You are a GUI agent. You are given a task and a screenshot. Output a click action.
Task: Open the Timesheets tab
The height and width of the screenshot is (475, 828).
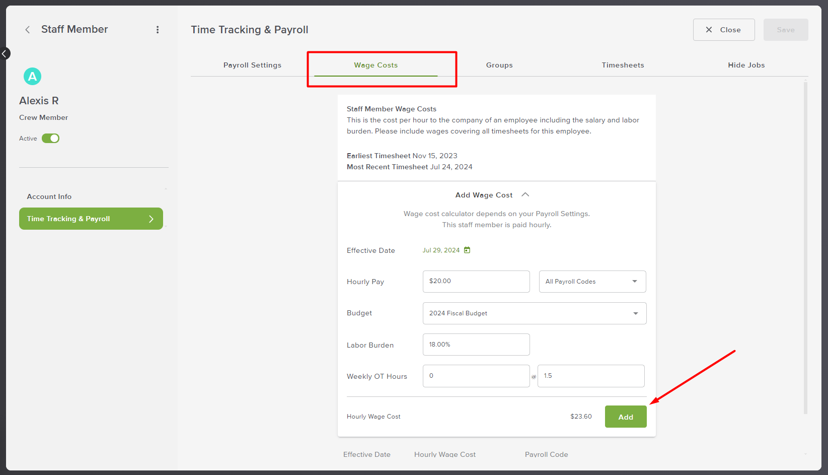pos(623,65)
